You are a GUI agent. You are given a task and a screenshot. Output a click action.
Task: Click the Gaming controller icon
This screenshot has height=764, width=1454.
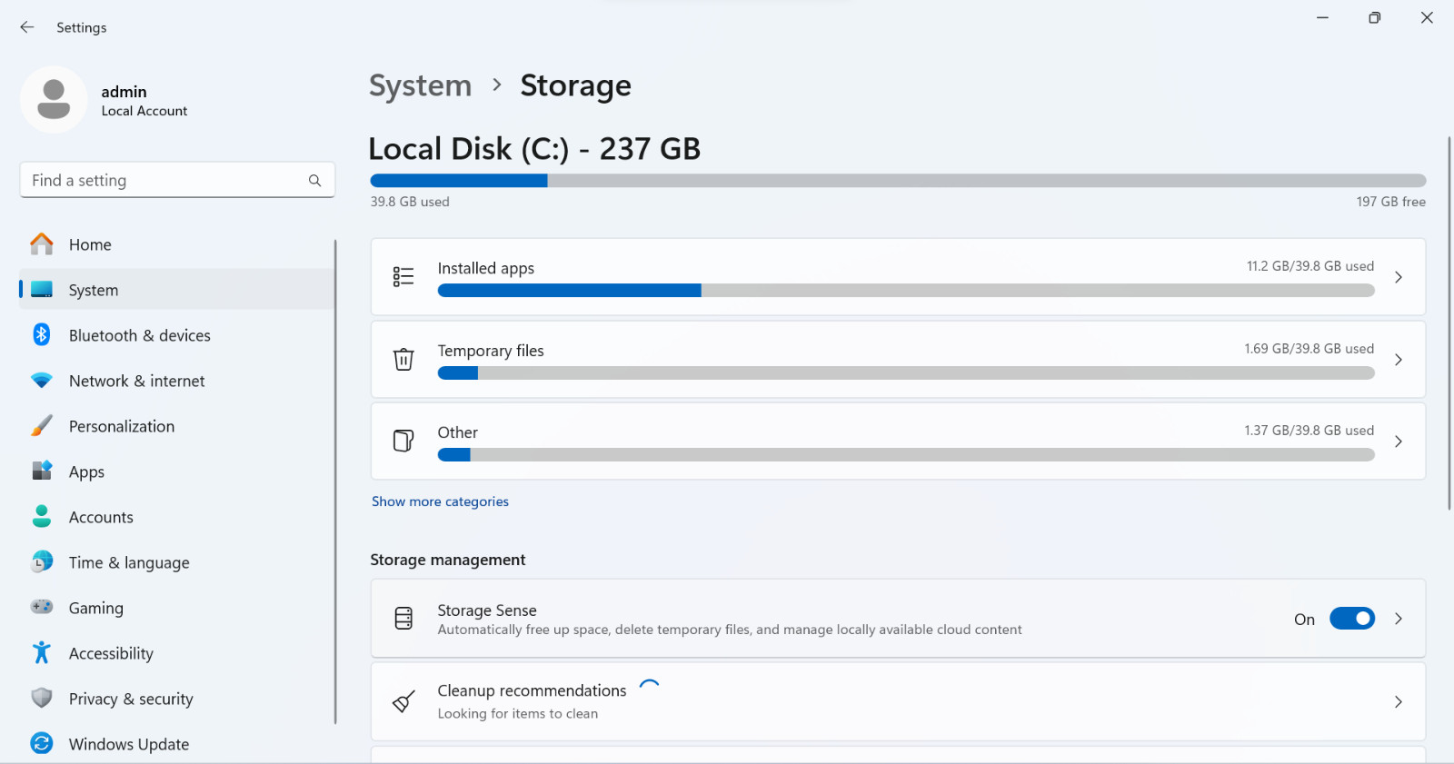click(42, 607)
